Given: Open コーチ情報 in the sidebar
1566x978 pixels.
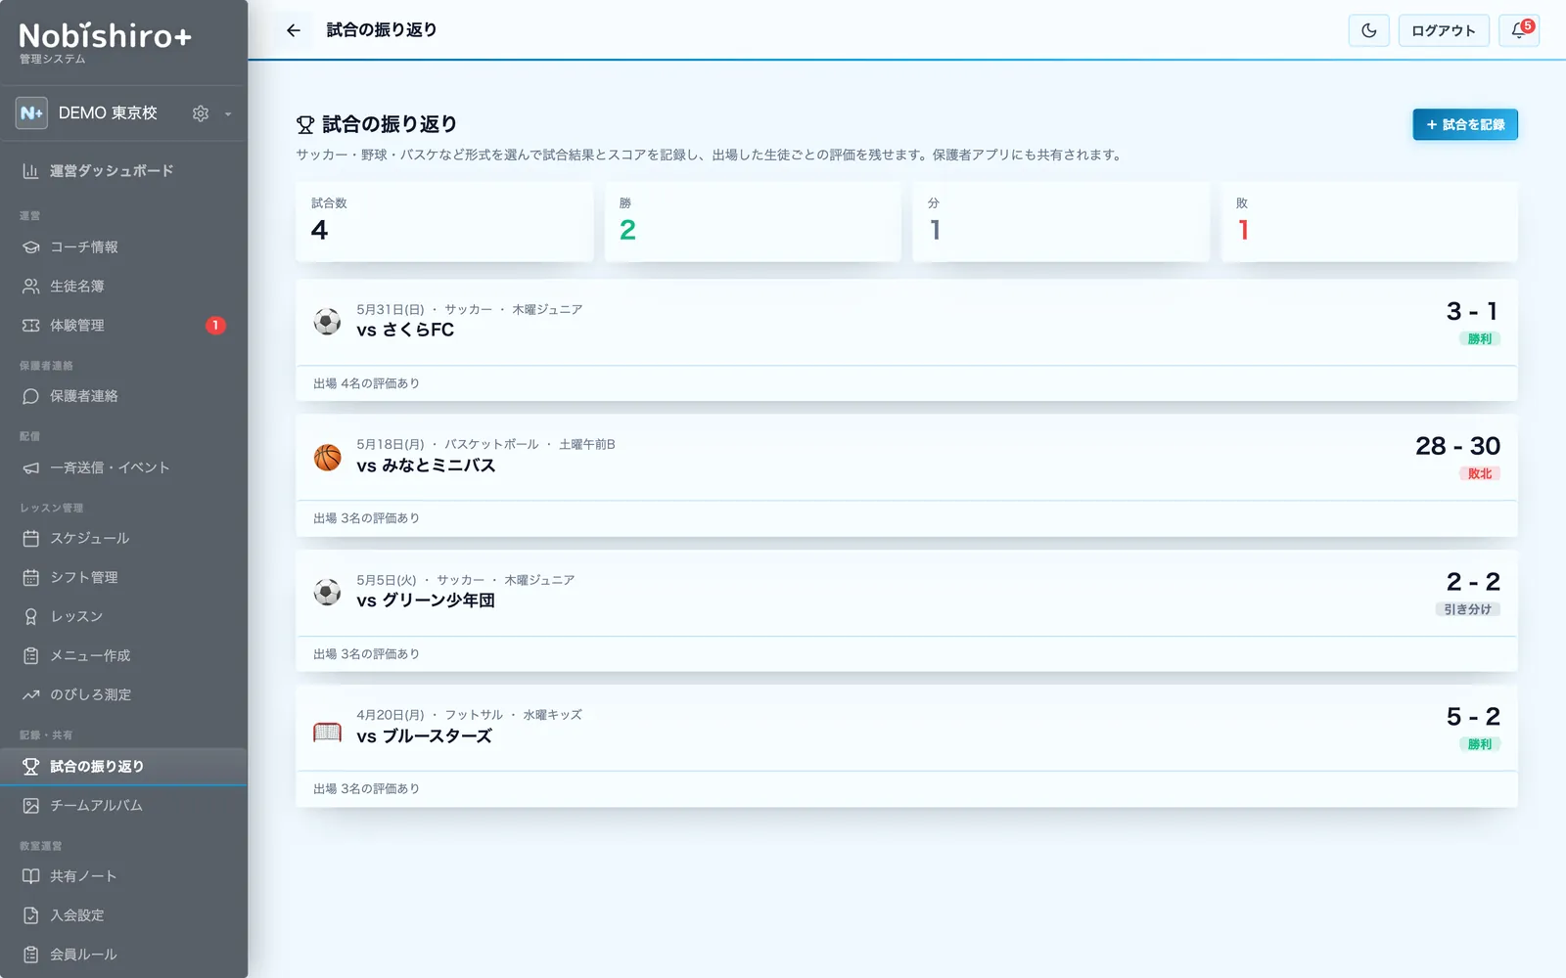Looking at the screenshot, I should click(123, 247).
